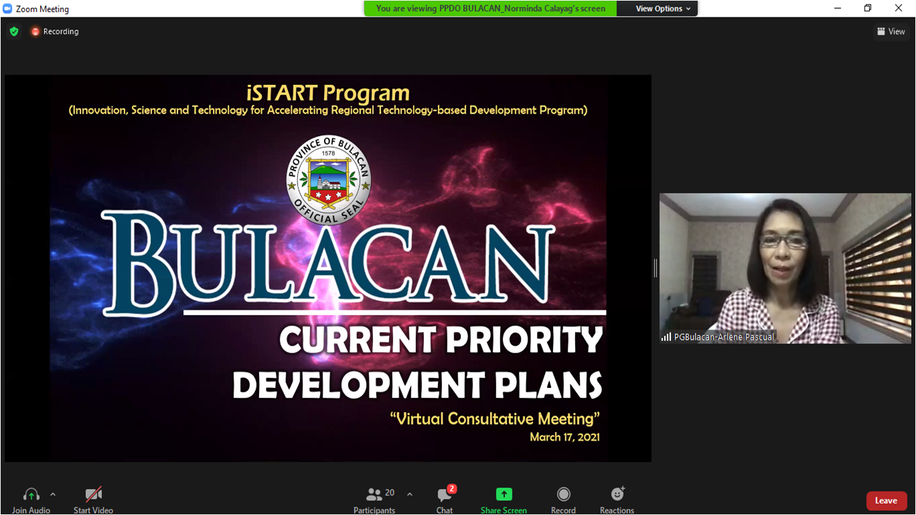
Task: Click the screen-sharing notification banner
Action: click(x=491, y=9)
